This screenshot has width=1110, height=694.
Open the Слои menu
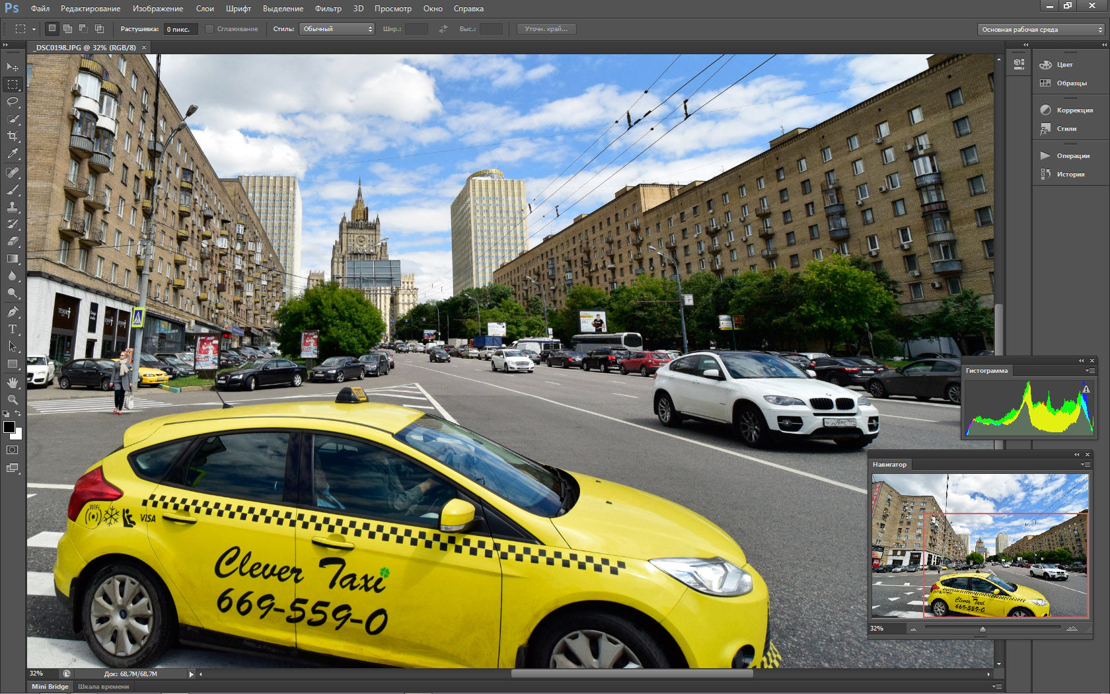click(205, 9)
